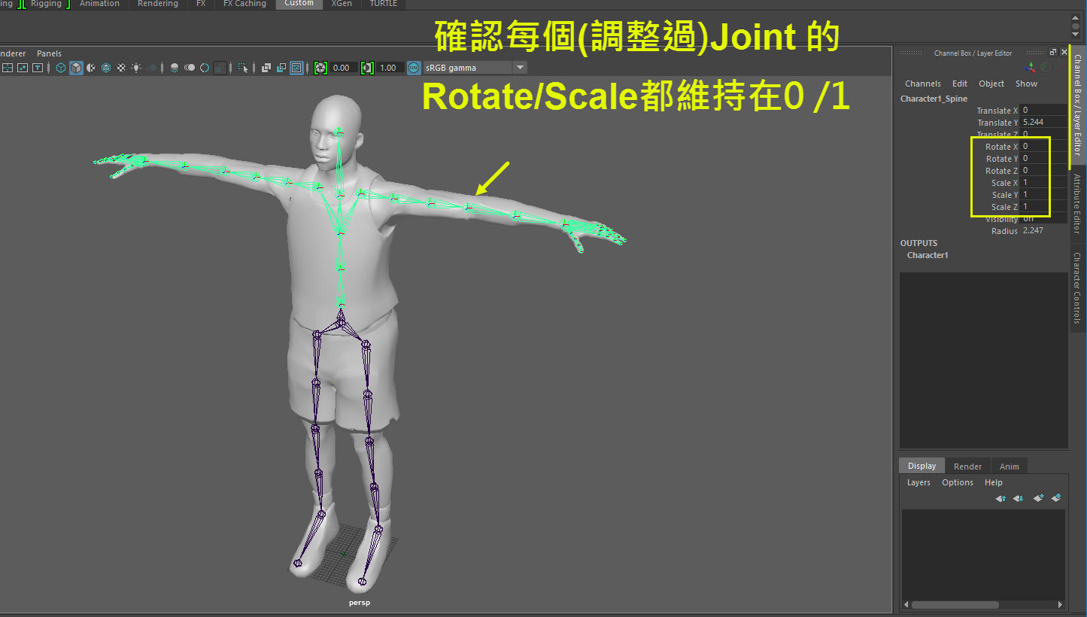The height and width of the screenshot is (617, 1087).
Task: Toggle use default material shaded cube icon
Action: (91, 68)
